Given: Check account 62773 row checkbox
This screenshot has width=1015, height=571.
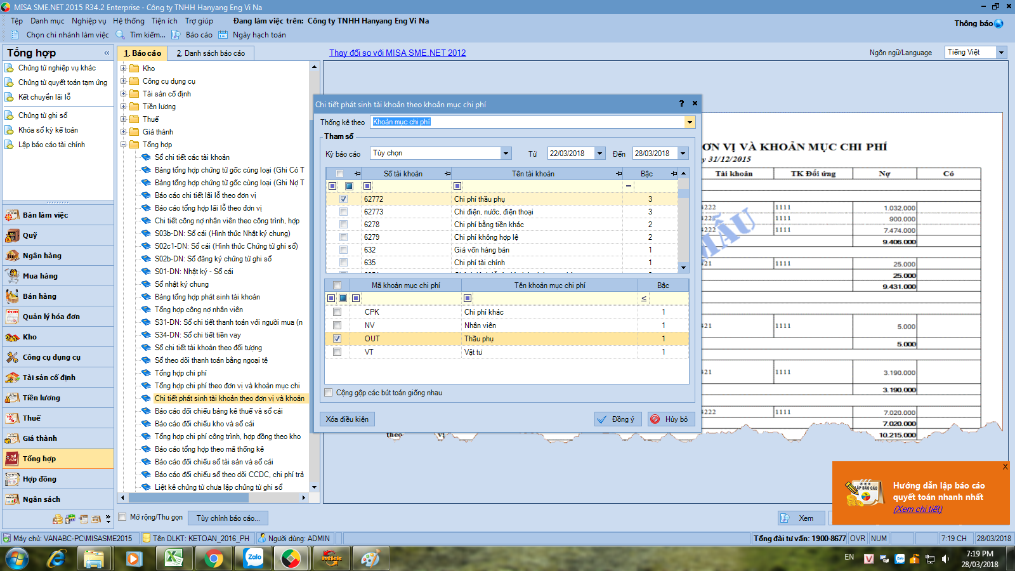Looking at the screenshot, I should click(343, 212).
